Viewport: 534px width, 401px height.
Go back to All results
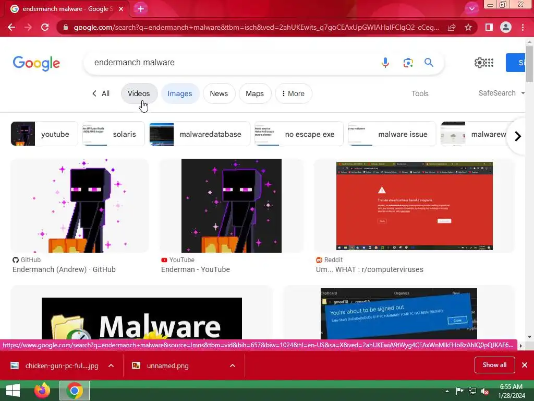[x=101, y=93]
